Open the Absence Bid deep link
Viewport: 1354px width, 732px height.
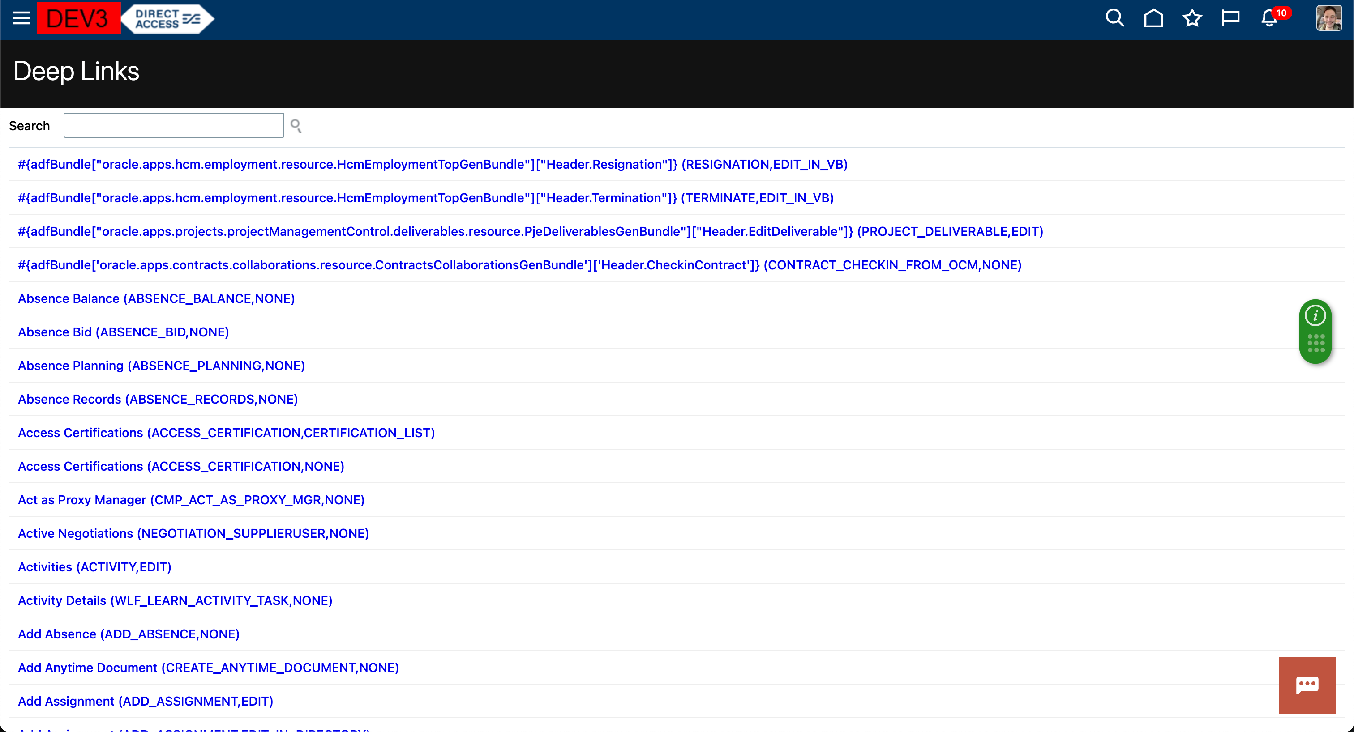123,332
